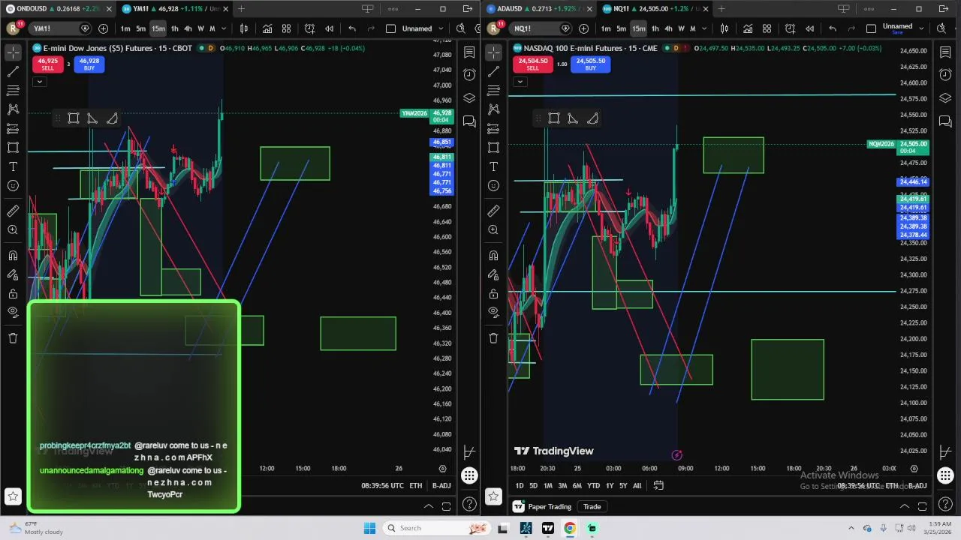Viewport: 961px width, 540px height.
Task: Open chat icon in NQ1! window
Action: point(945,121)
